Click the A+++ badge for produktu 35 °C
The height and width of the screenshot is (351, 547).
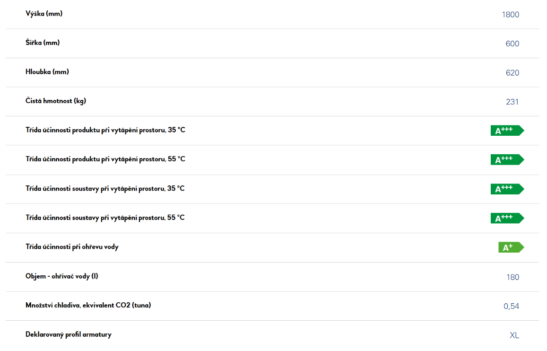pos(507,131)
